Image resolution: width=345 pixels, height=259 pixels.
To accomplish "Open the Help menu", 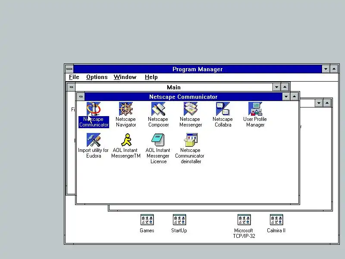I will (151, 77).
